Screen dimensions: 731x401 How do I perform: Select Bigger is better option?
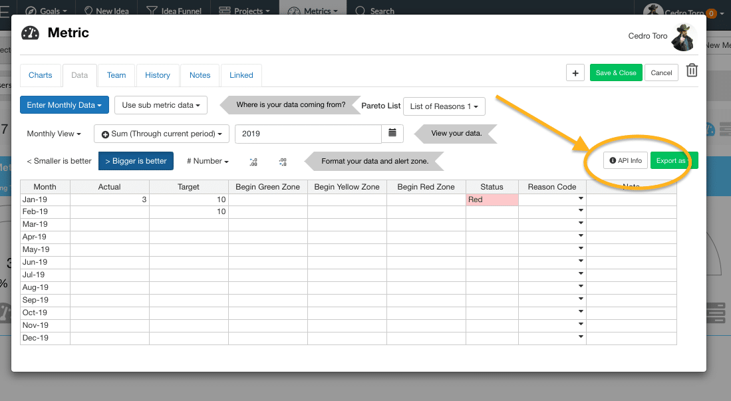136,161
